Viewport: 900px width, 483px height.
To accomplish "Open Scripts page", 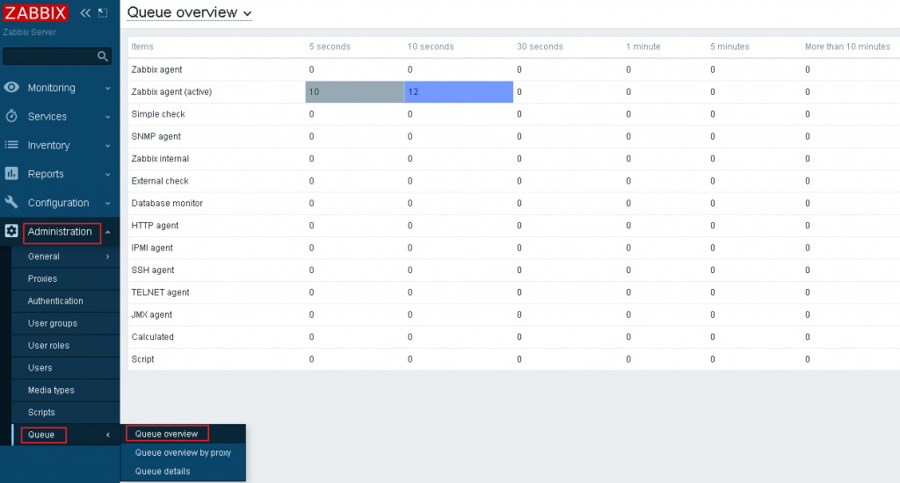I will [41, 413].
